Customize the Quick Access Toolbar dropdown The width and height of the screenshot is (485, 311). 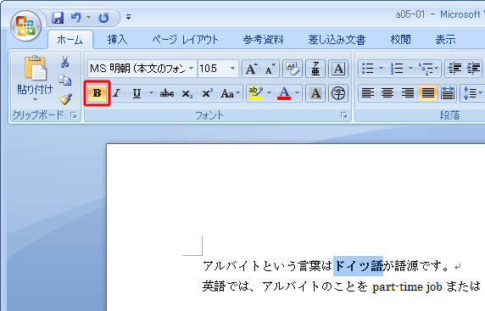tap(128, 17)
